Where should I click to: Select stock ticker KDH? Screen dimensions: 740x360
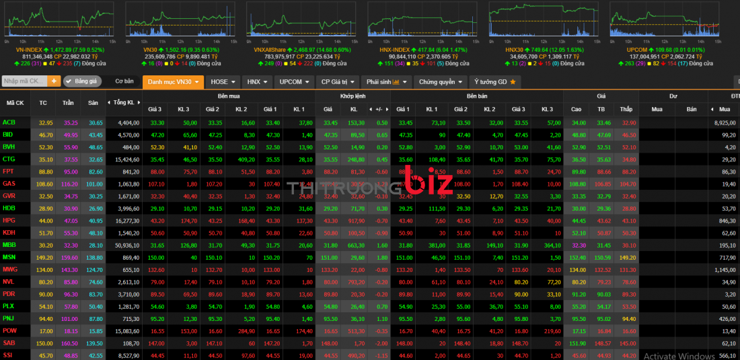[x=9, y=233]
